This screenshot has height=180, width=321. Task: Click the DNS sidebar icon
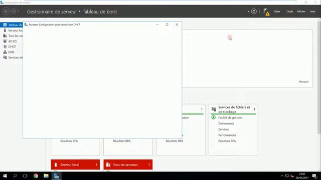point(5,52)
